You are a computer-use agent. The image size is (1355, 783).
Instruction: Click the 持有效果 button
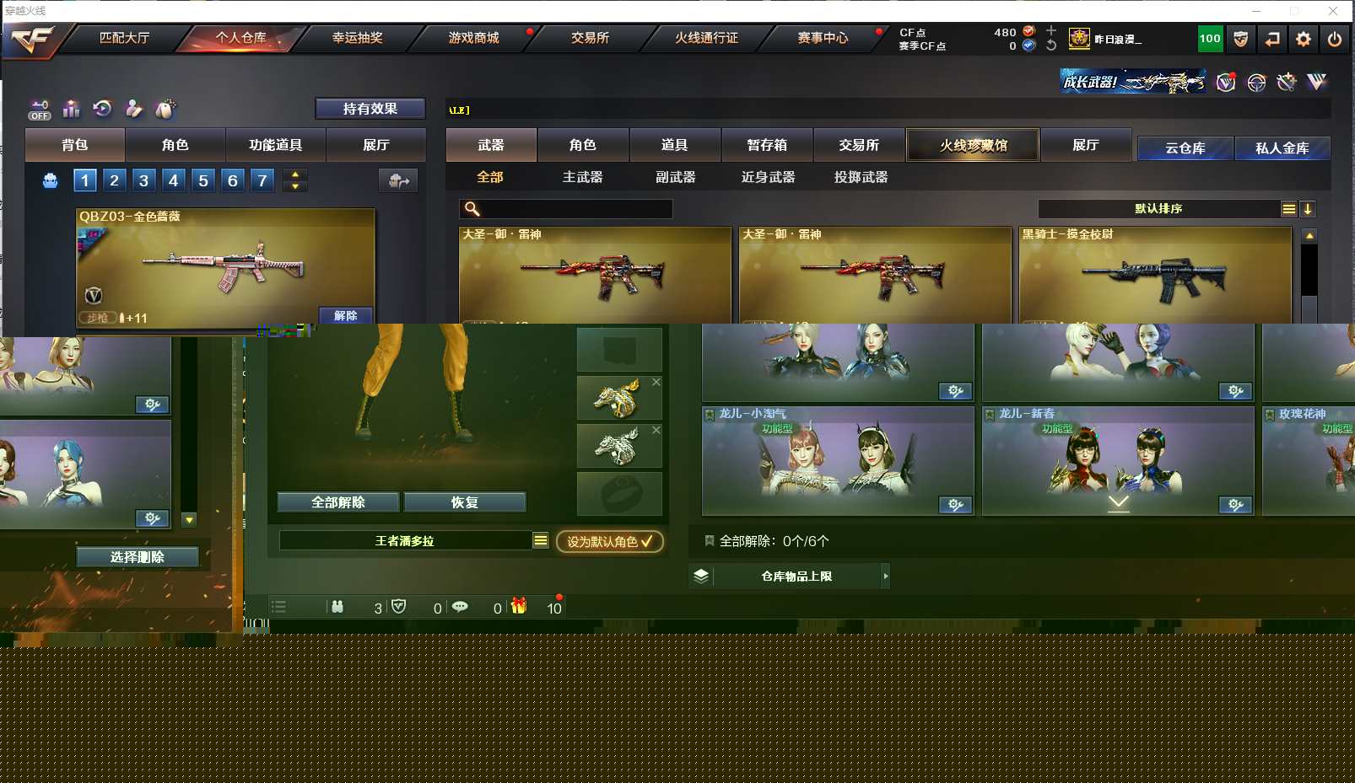[x=370, y=109]
